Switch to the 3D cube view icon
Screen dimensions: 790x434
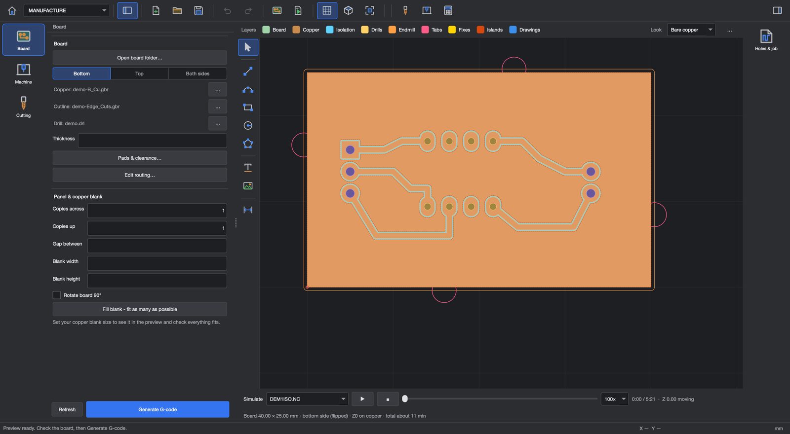348,10
